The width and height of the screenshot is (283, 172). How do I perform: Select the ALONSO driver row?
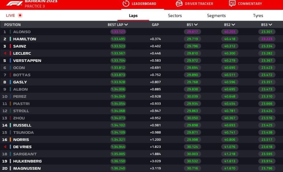(141, 32)
